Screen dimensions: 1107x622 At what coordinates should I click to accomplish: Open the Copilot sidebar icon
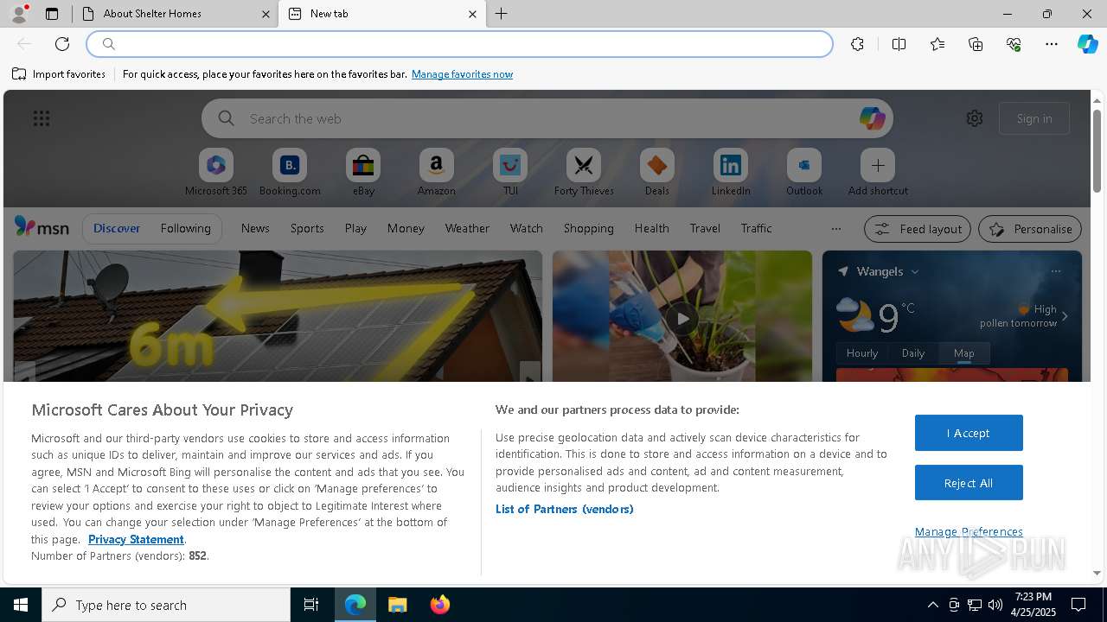point(1087,44)
